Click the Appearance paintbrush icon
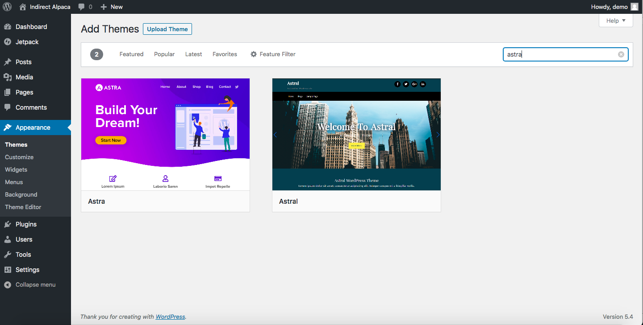The height and width of the screenshot is (325, 643). click(x=8, y=128)
